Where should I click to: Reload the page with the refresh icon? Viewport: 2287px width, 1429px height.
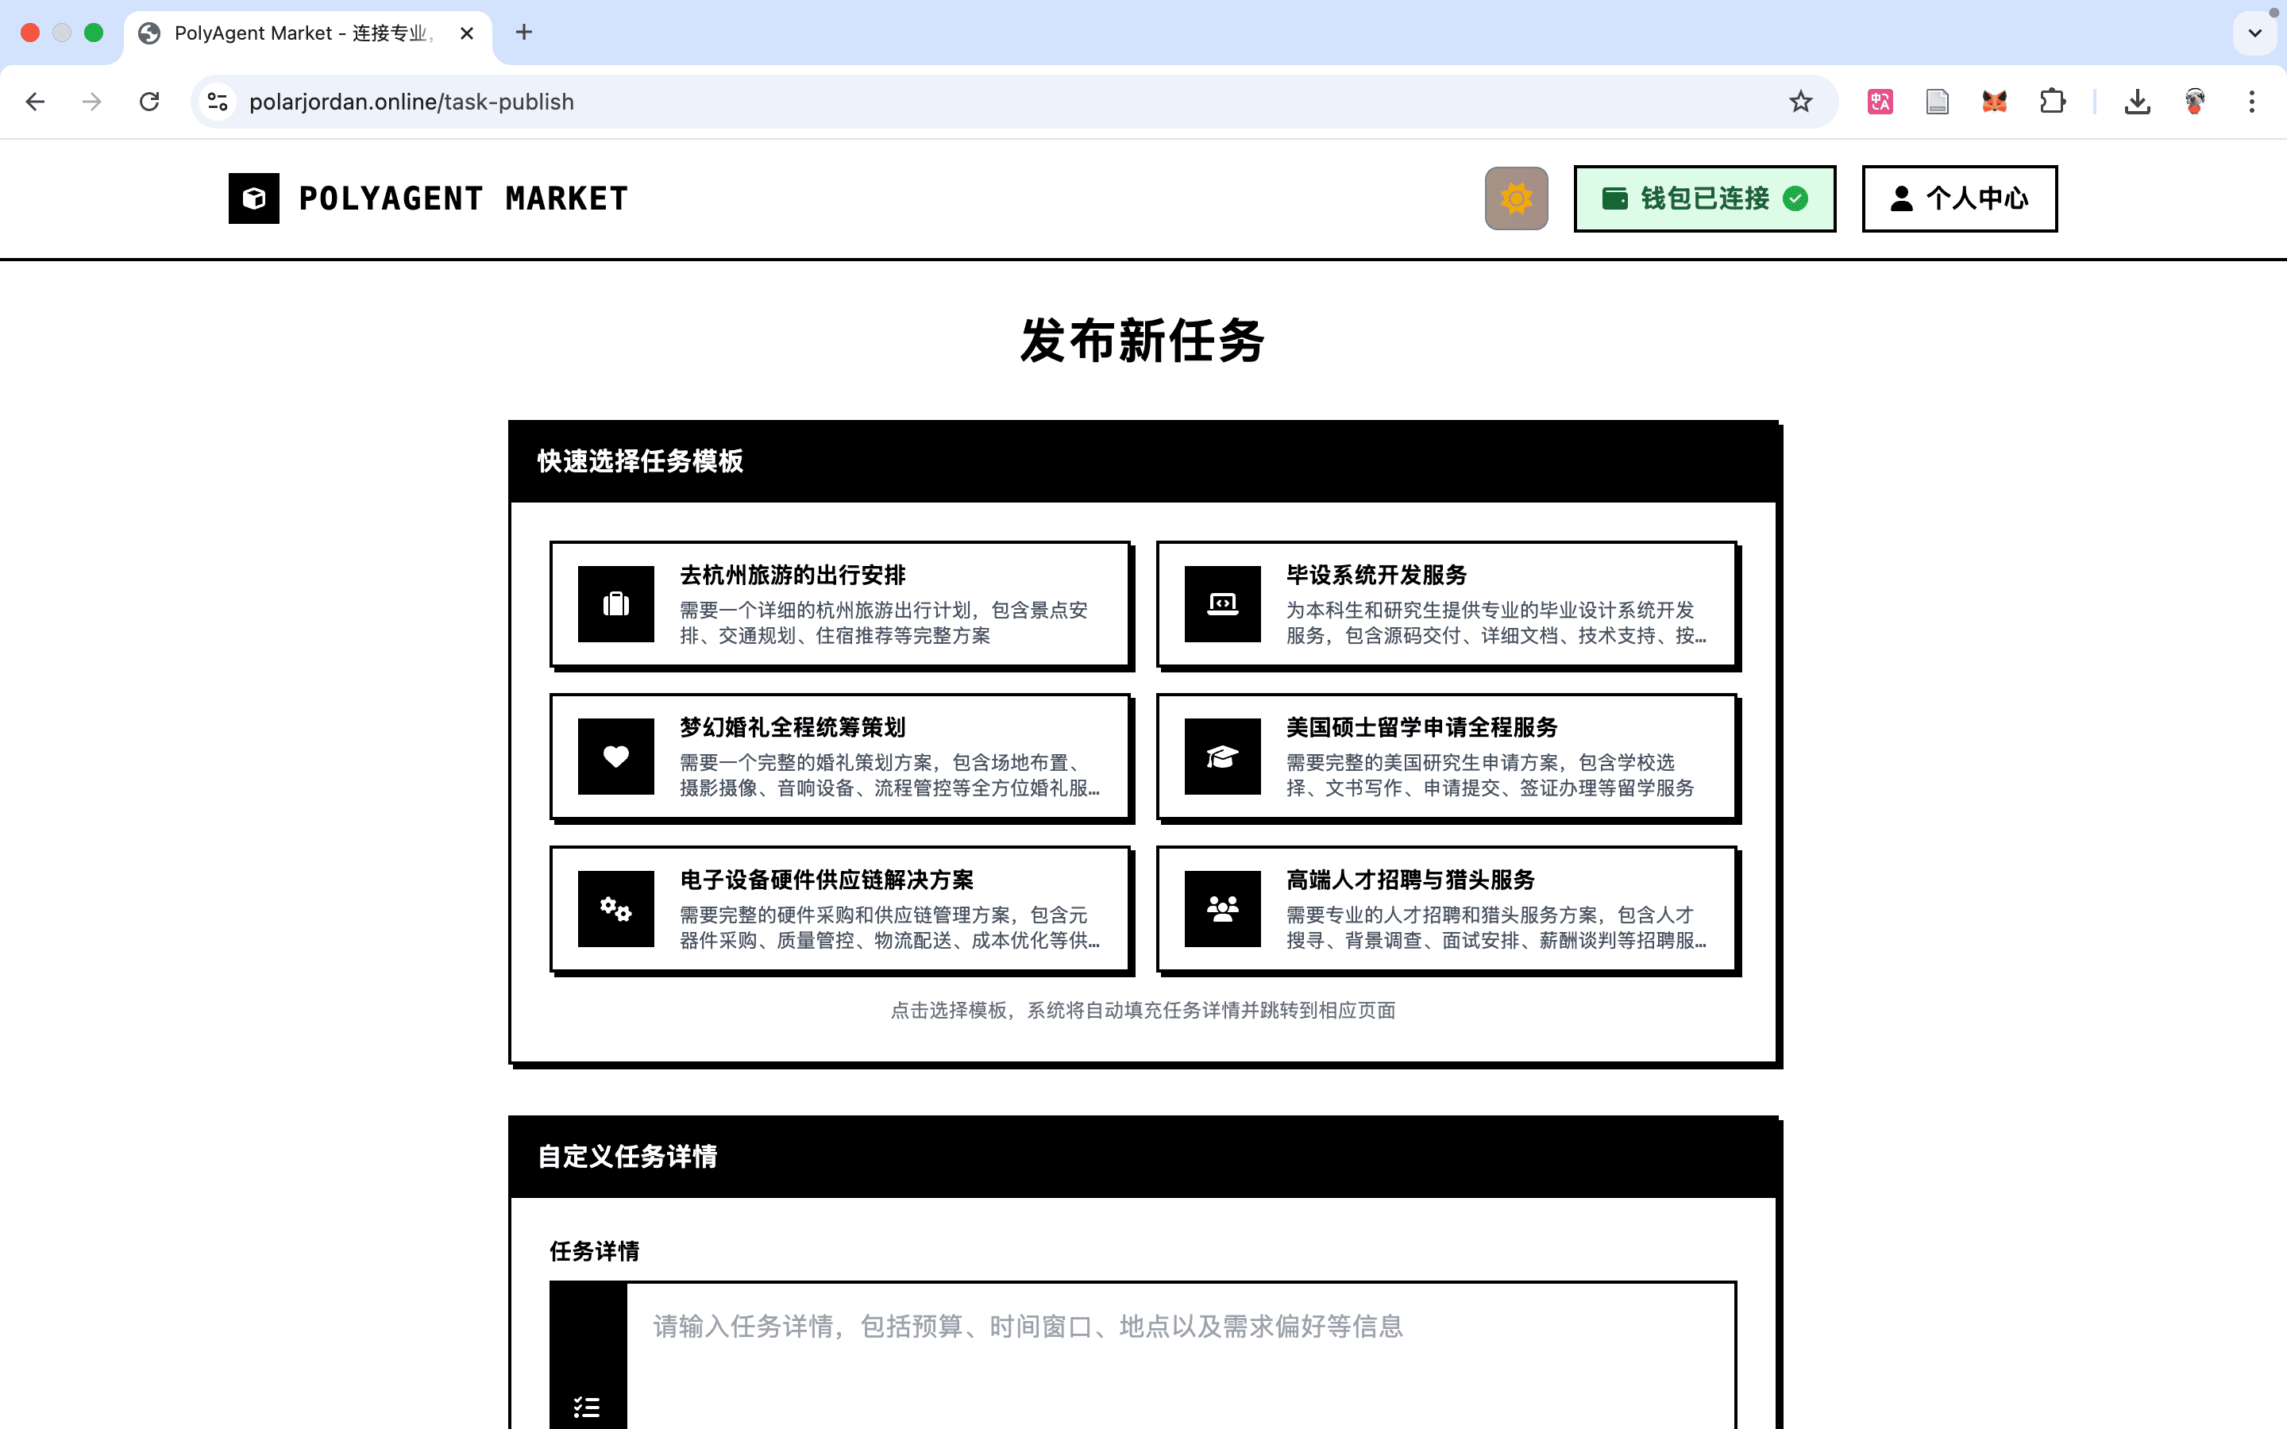tap(149, 101)
